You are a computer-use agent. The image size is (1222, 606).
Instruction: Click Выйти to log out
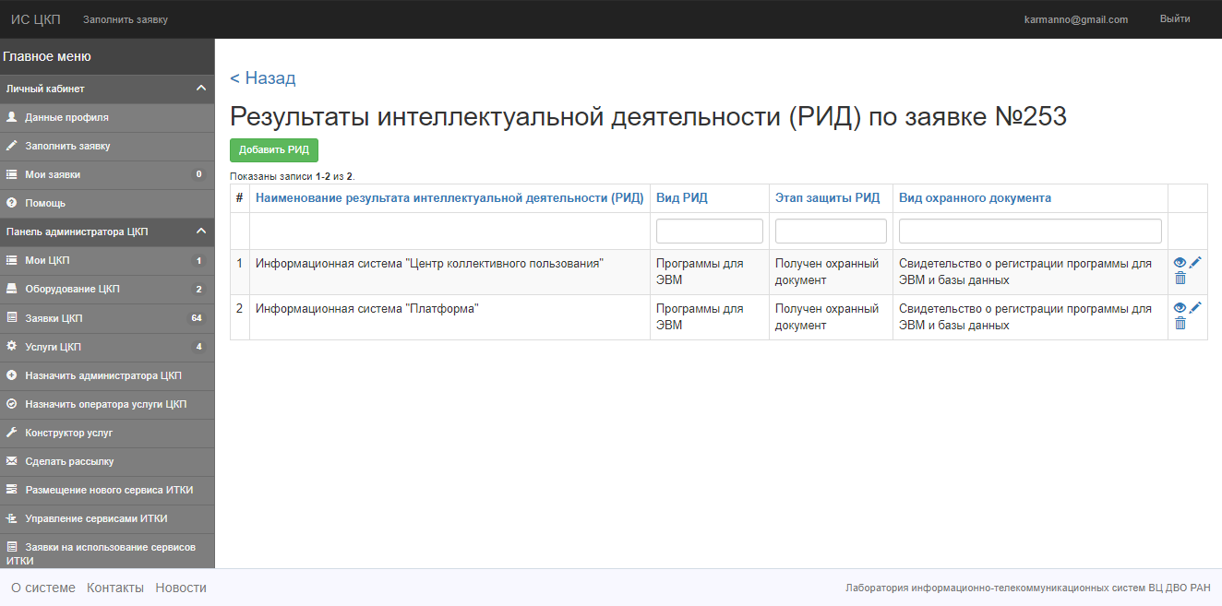[x=1175, y=18]
